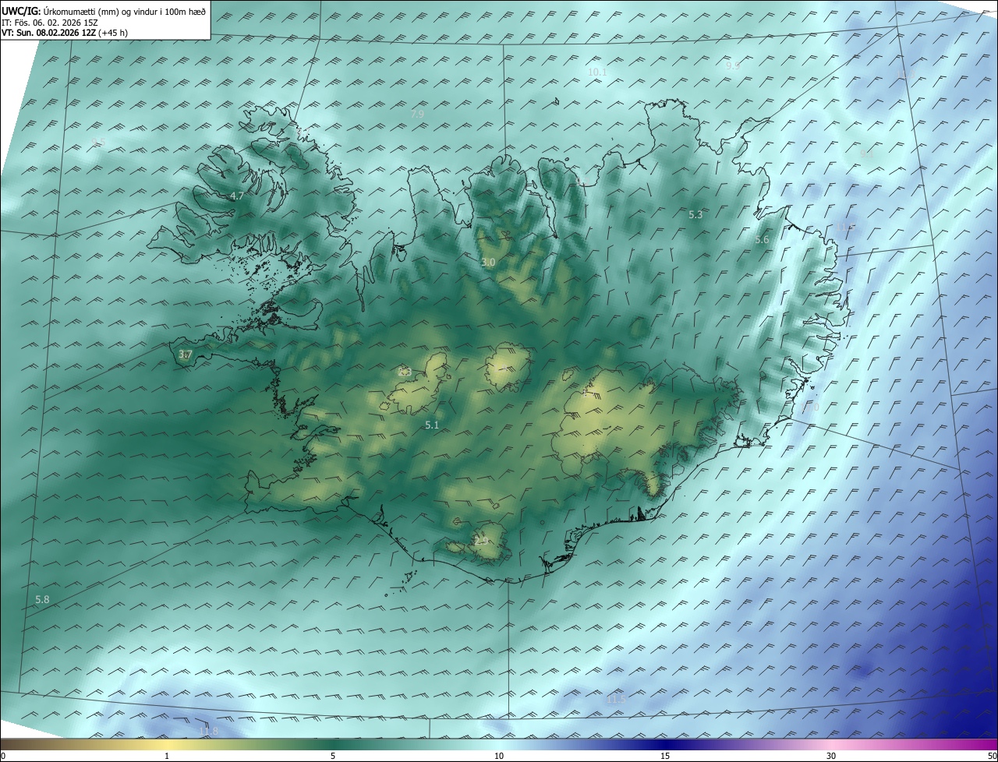The image size is (998, 762).
Task: Click the 50 tick label on the color scale
Action: 992,756
